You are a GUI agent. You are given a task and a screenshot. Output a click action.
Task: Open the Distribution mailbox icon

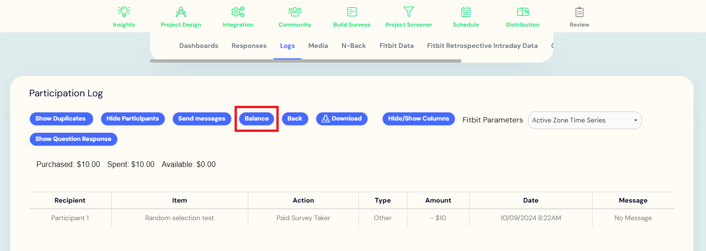523,12
